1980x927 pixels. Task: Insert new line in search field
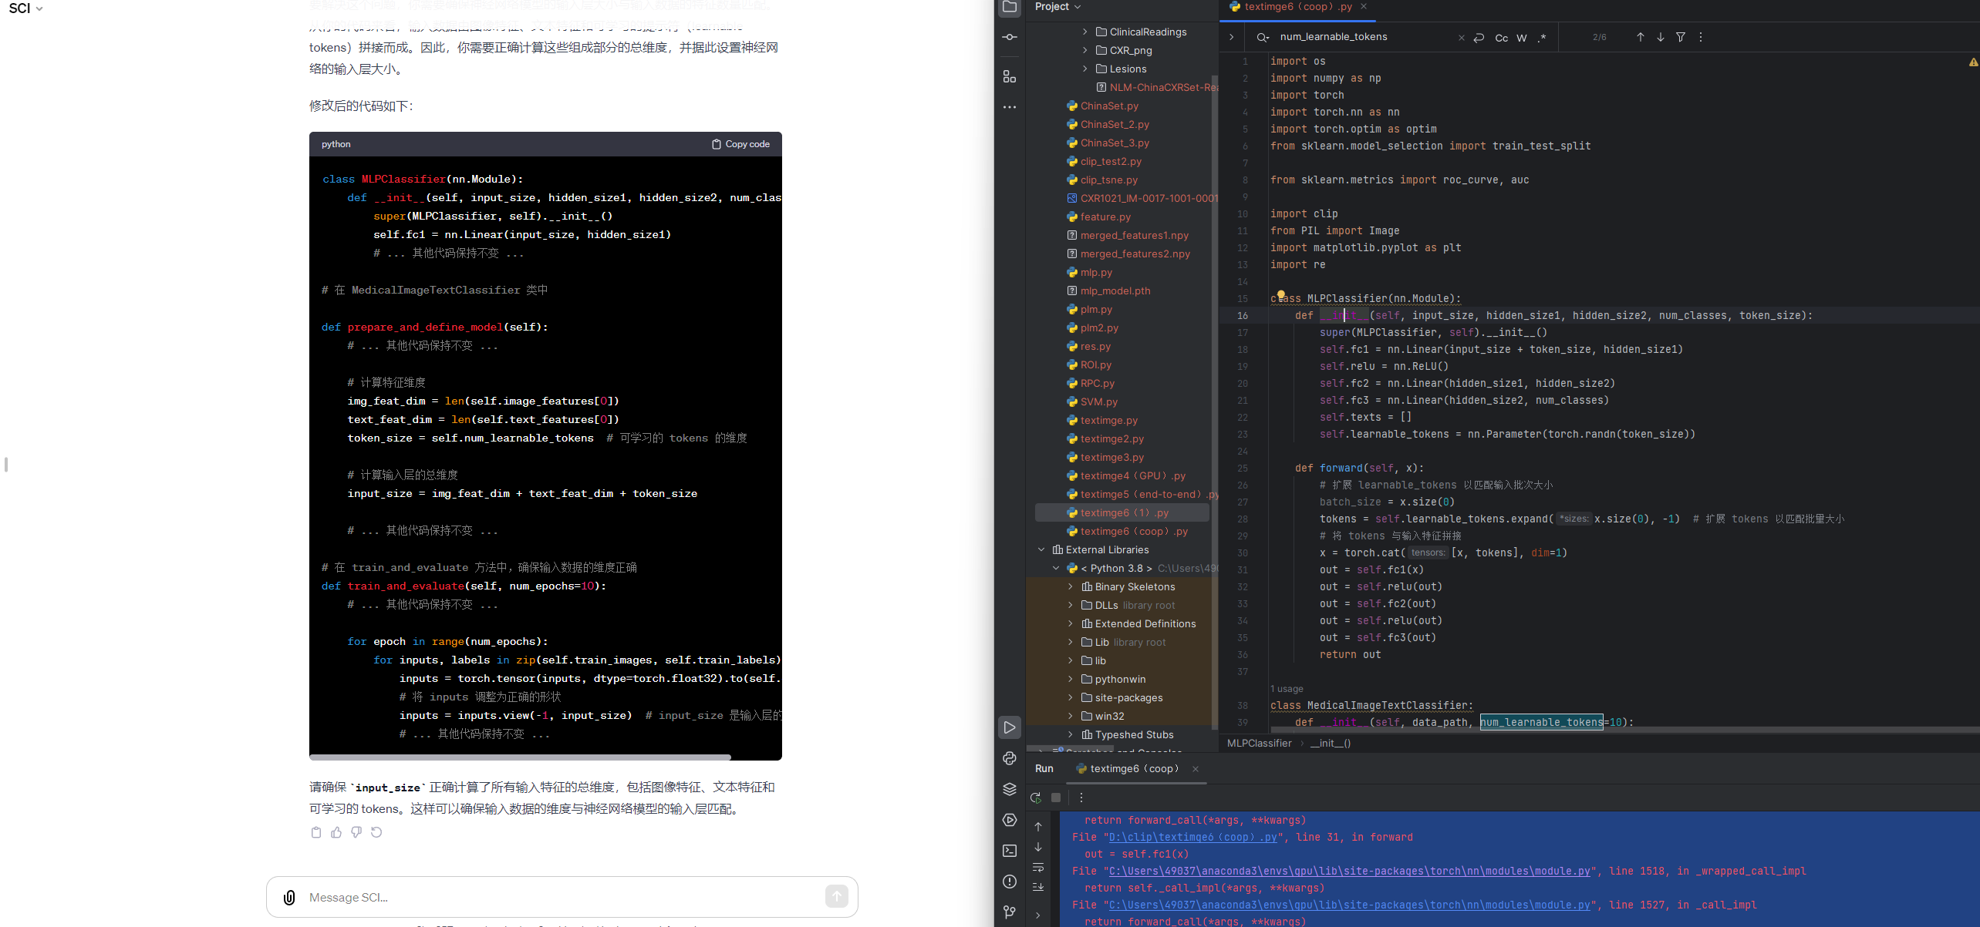[1478, 37]
